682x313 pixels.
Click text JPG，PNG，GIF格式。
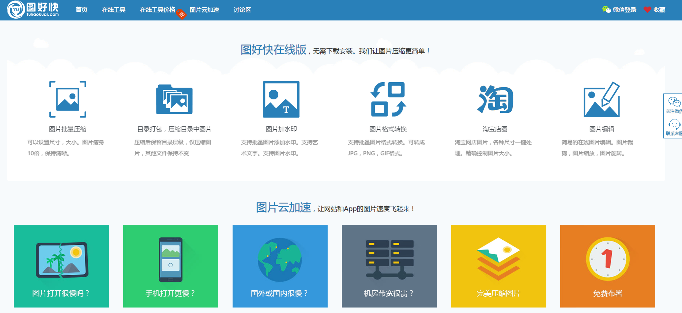point(375,153)
